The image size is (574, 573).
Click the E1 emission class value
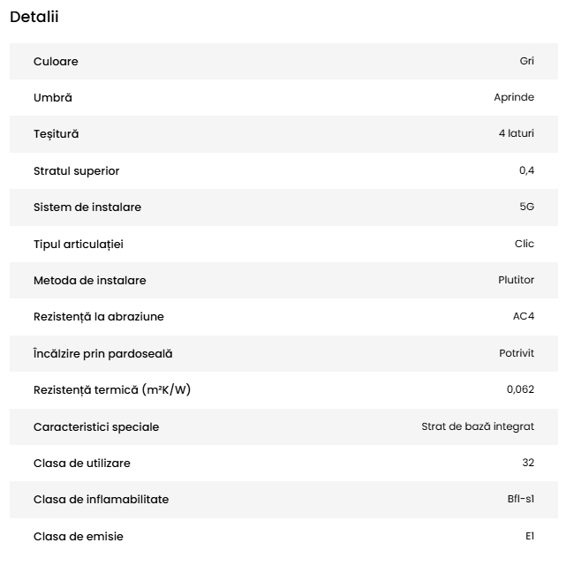click(529, 536)
